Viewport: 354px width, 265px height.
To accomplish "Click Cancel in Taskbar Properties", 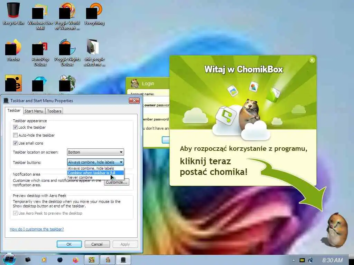I will click(97, 244).
